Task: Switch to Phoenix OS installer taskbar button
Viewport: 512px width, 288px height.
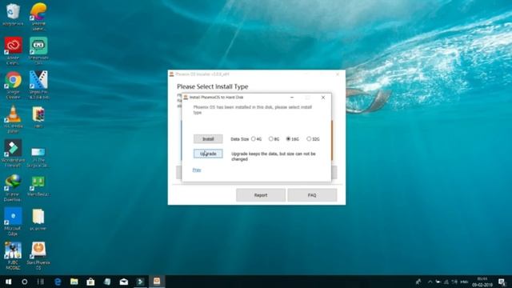Action: [x=157, y=281]
